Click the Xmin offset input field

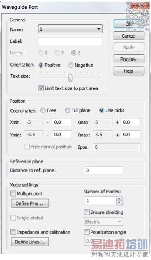click(x=62, y=122)
